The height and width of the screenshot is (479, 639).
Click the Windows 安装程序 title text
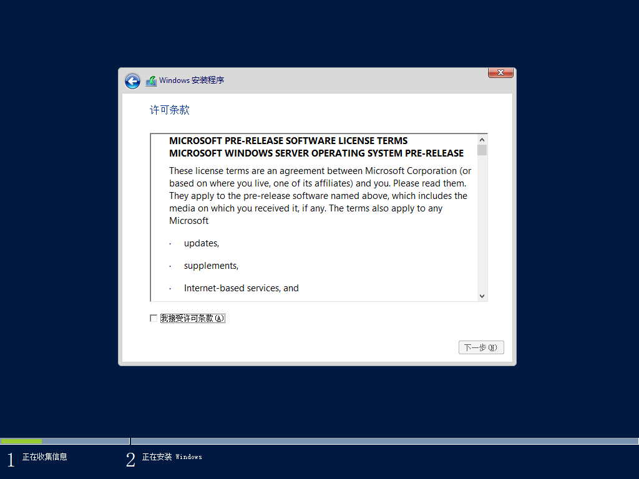pos(192,80)
